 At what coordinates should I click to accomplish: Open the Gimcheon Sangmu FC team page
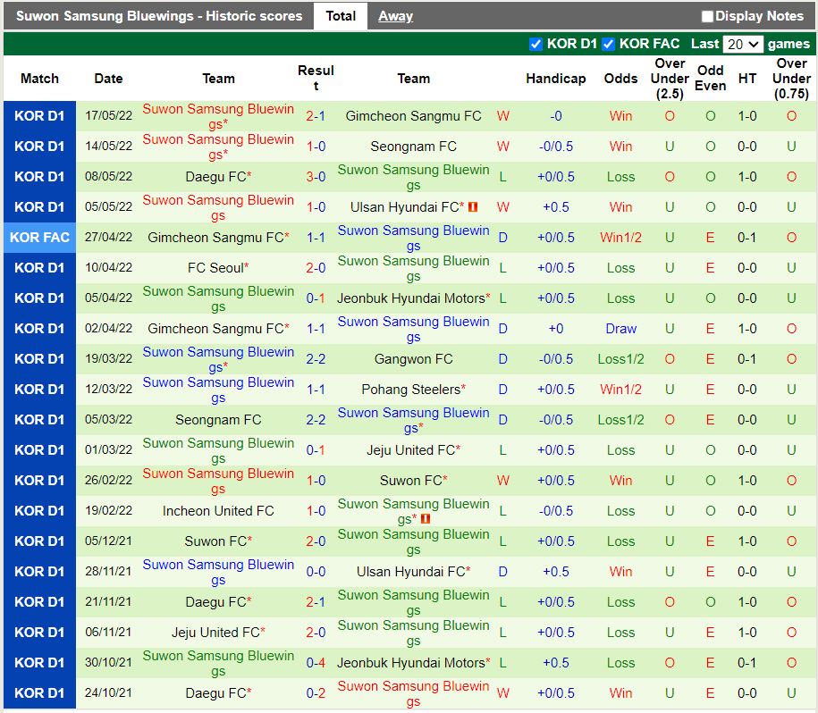coord(413,115)
